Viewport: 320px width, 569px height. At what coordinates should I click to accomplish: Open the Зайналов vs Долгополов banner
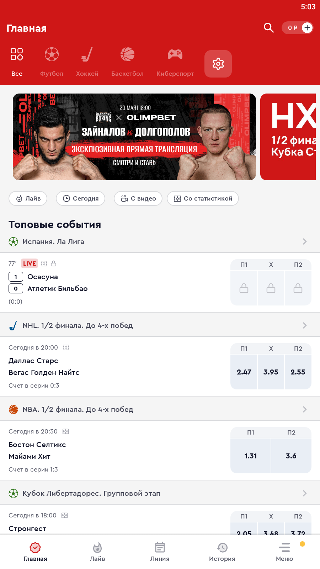134,137
